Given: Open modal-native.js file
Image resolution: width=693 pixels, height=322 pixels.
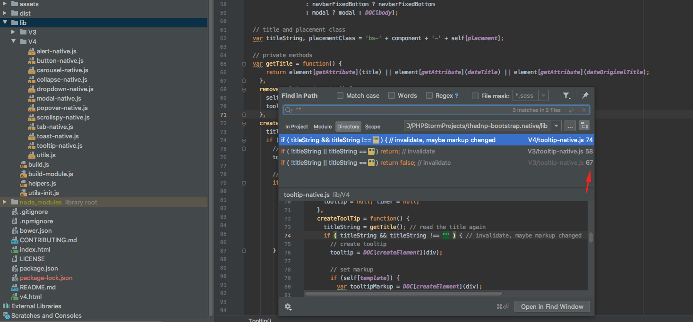Looking at the screenshot, I should pos(59,98).
